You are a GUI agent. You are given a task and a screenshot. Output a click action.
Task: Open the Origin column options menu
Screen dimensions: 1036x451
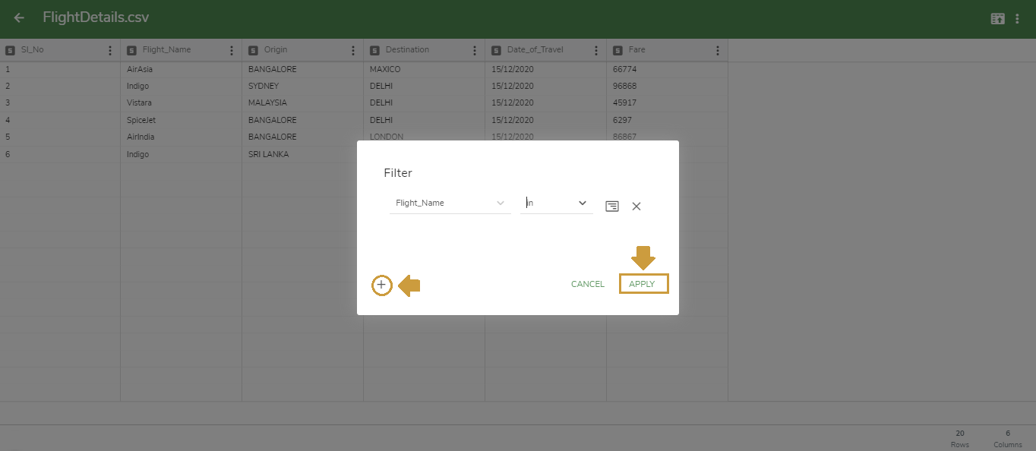352,49
